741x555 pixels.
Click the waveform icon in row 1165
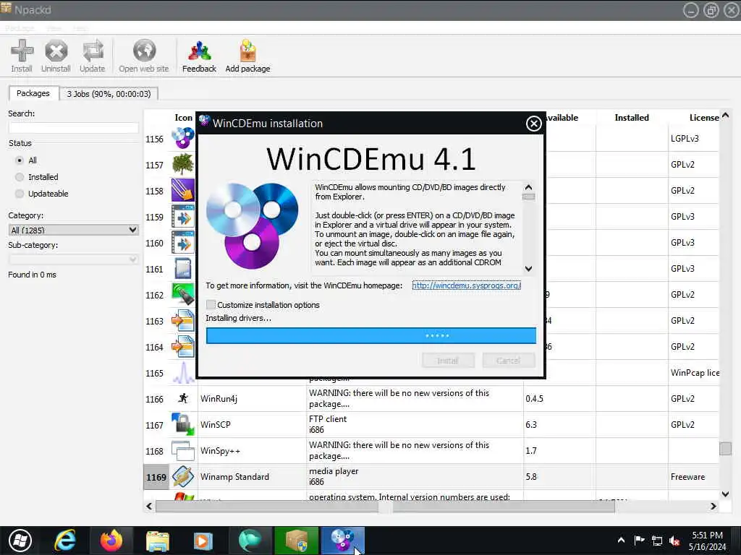click(183, 372)
